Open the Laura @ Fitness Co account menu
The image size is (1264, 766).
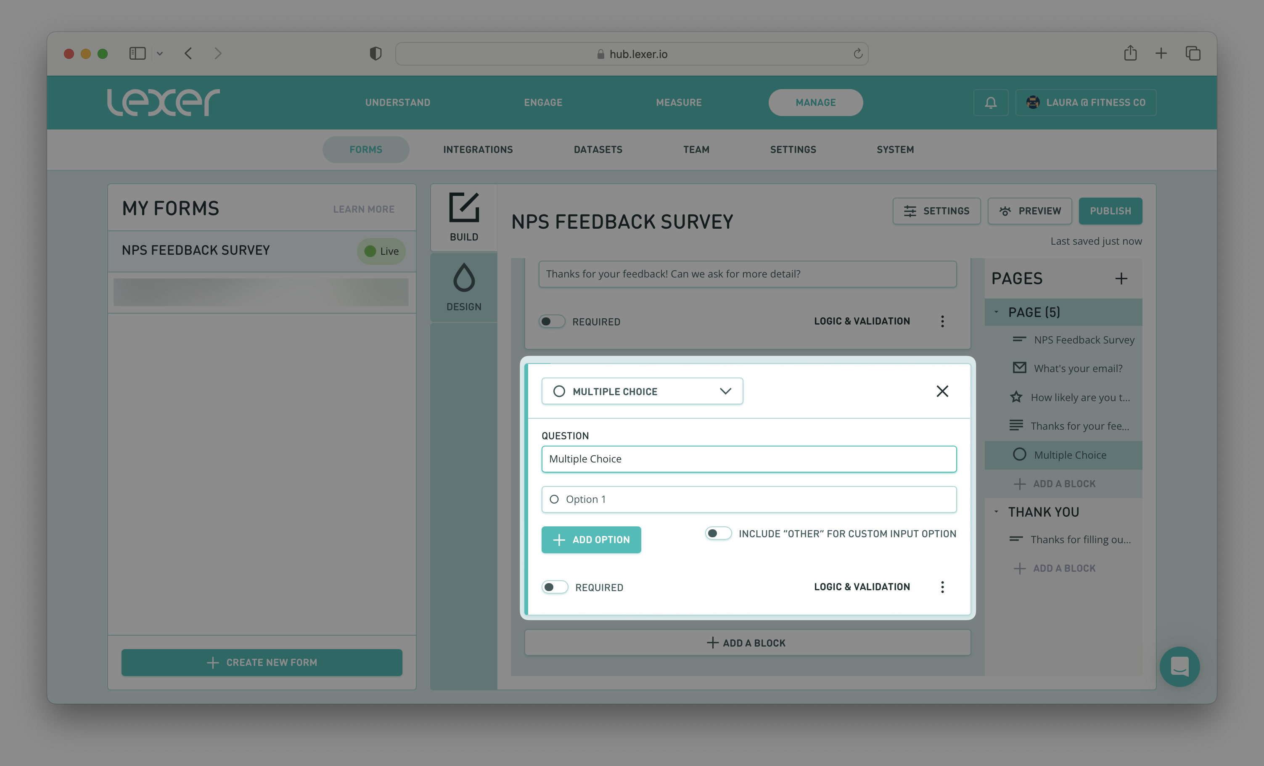(1085, 103)
